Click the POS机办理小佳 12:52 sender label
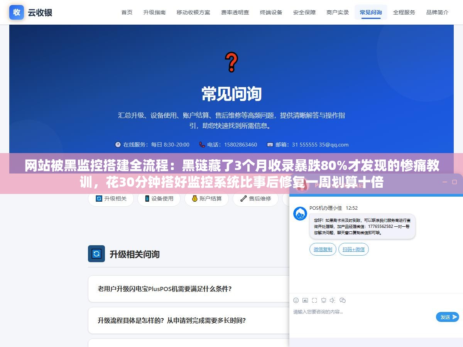Screen dimensions: 463x347 click(x=333, y=208)
